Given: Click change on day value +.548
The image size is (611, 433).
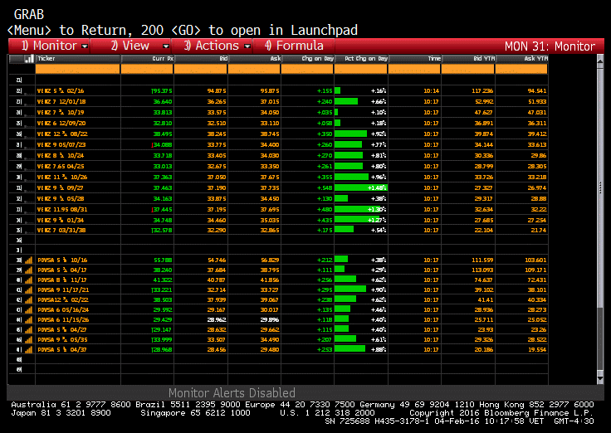Looking at the screenshot, I should coord(325,188).
